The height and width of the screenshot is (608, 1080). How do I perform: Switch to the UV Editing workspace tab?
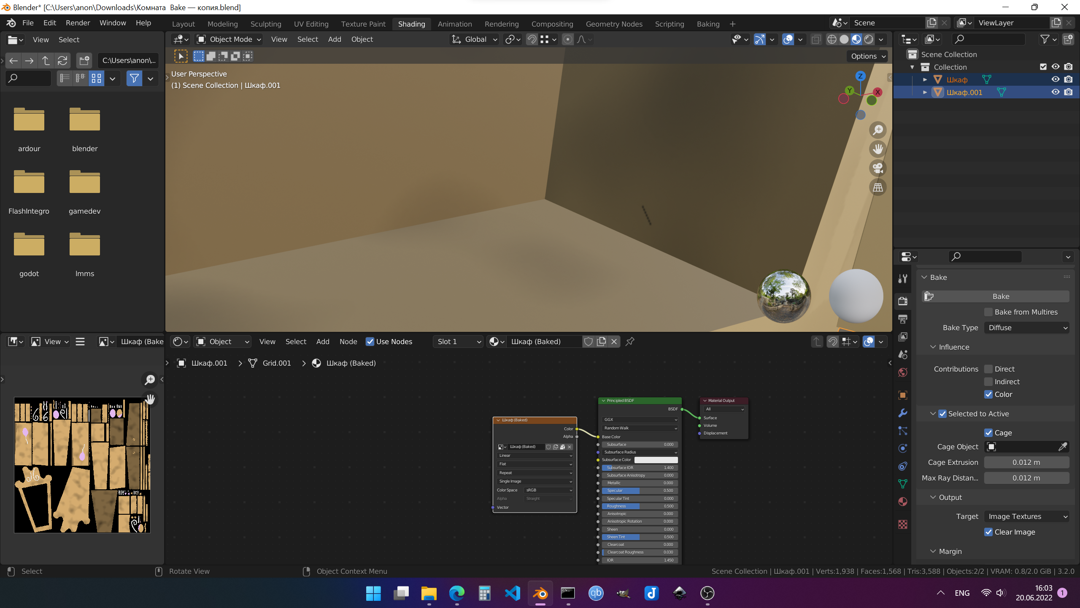point(311,24)
